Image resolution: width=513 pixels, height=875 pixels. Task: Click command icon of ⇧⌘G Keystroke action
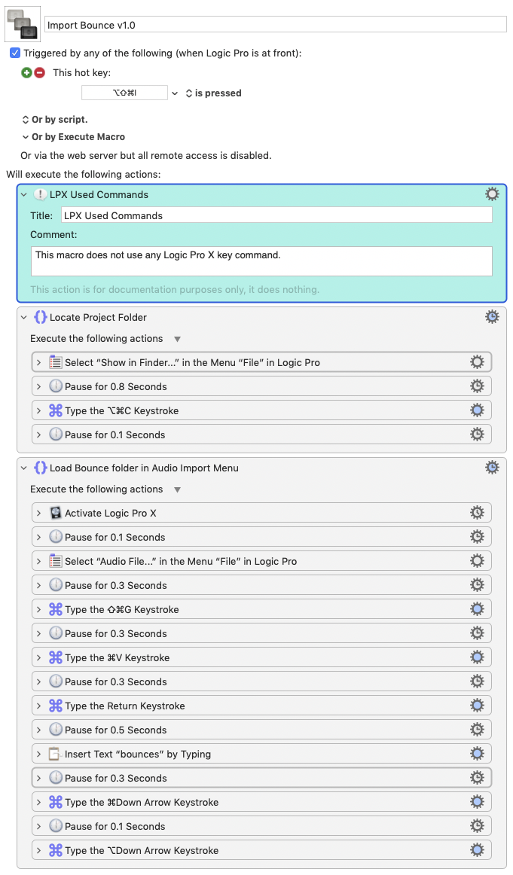(55, 609)
